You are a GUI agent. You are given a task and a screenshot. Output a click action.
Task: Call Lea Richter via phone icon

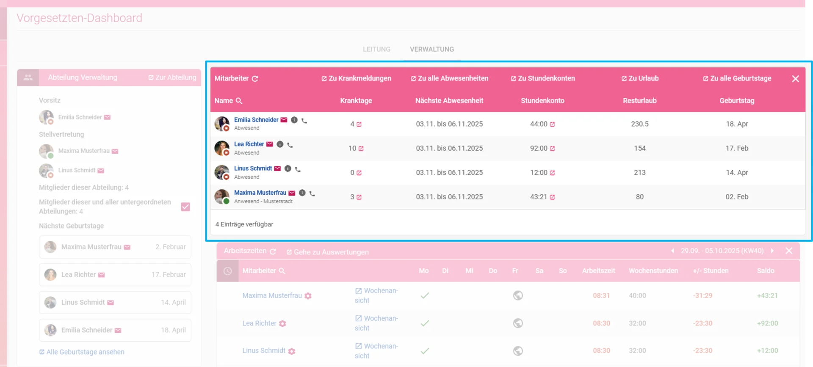pos(290,145)
